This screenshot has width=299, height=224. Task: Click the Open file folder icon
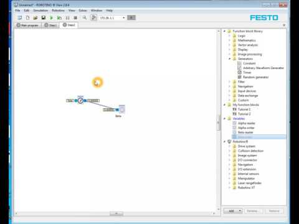click(x=36, y=18)
